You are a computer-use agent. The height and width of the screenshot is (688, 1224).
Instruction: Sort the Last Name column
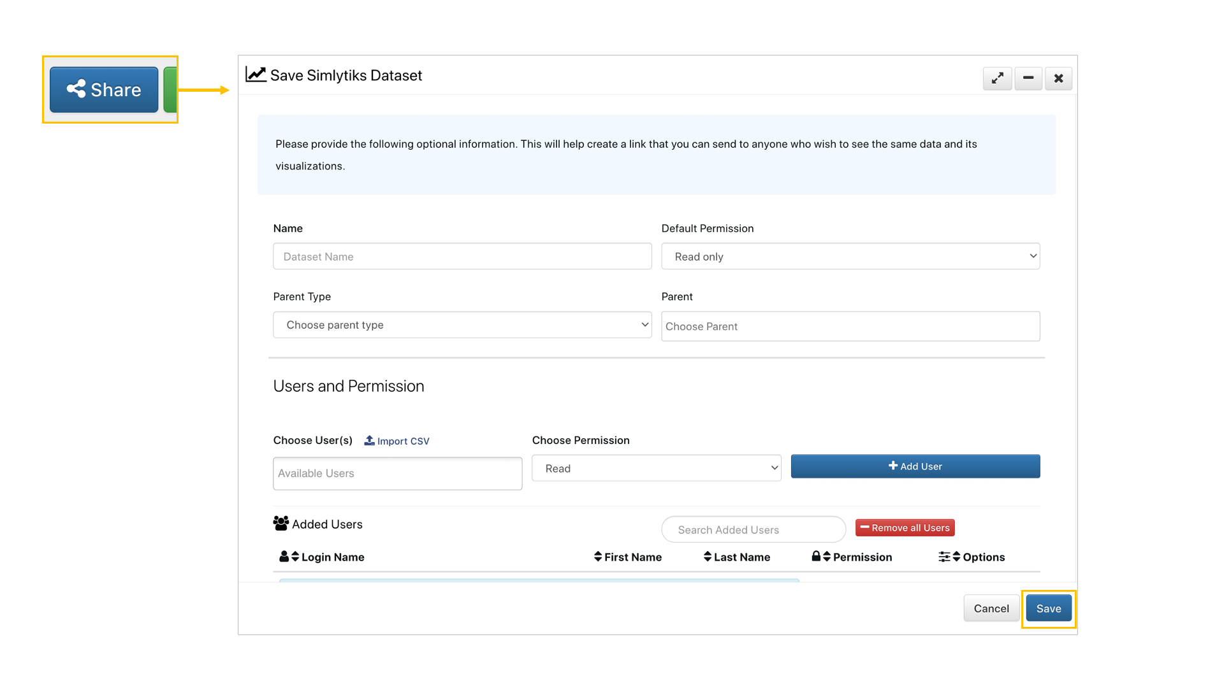741,557
